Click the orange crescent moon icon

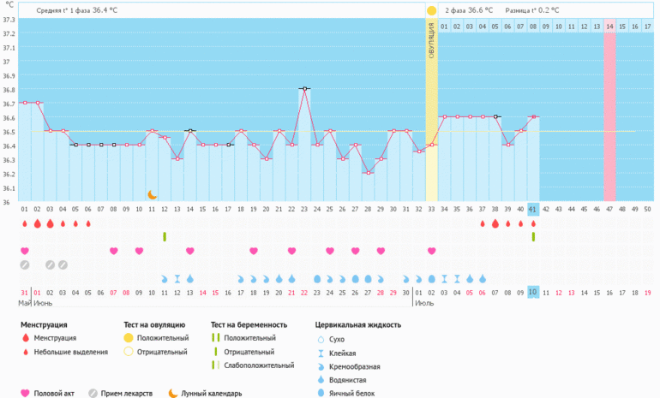pos(153,195)
